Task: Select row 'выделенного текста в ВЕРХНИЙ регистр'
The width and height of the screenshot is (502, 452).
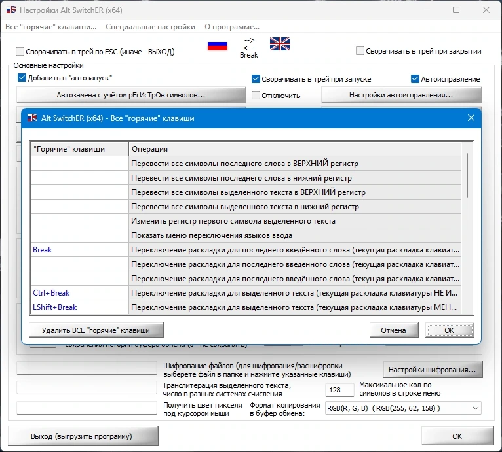Action: tap(295, 192)
